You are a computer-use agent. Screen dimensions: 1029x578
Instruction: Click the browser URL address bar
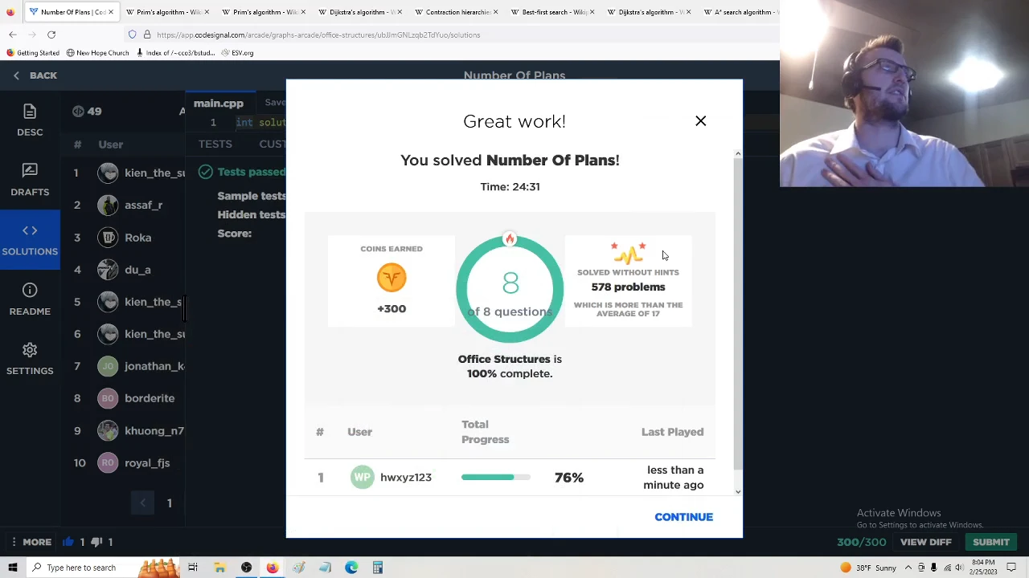[x=450, y=35]
